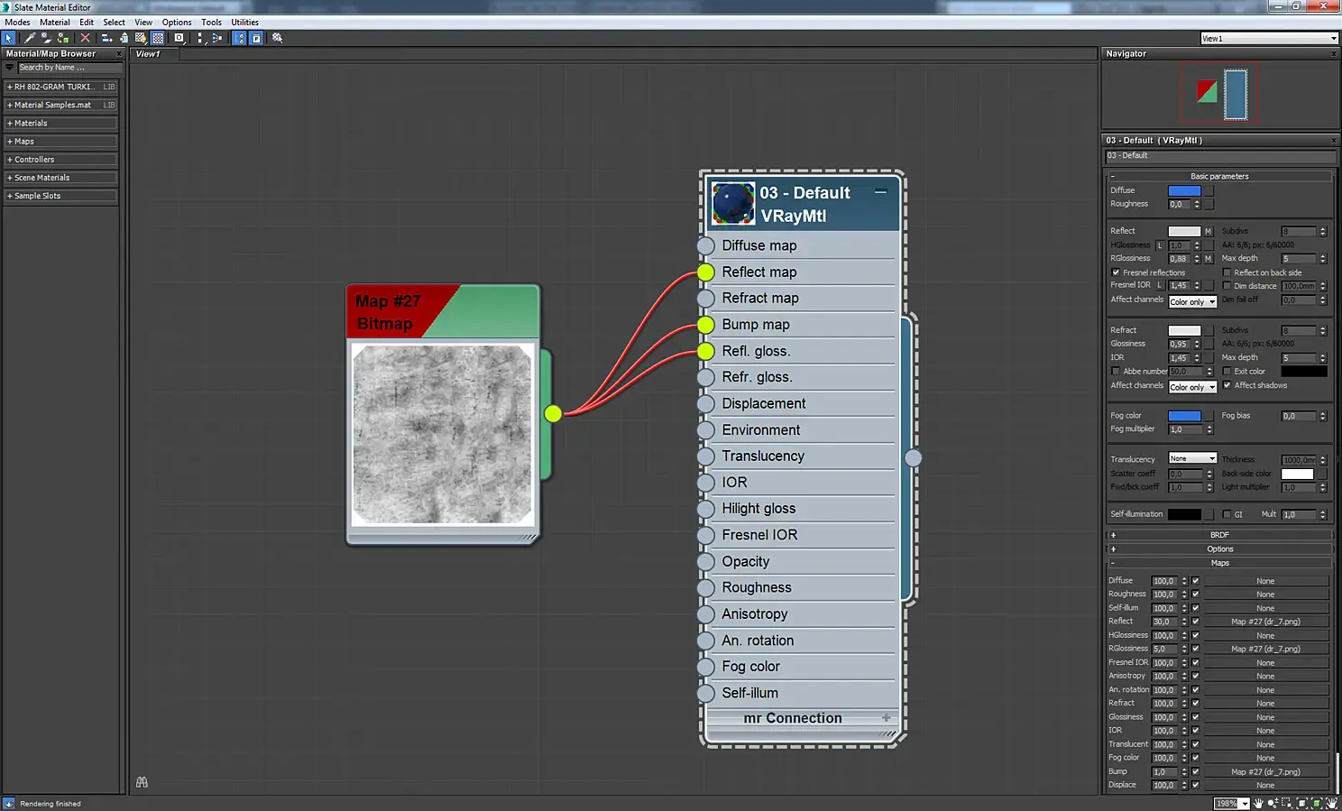
Task: Open Reflect section Affect channels dropdown
Action: (1192, 301)
